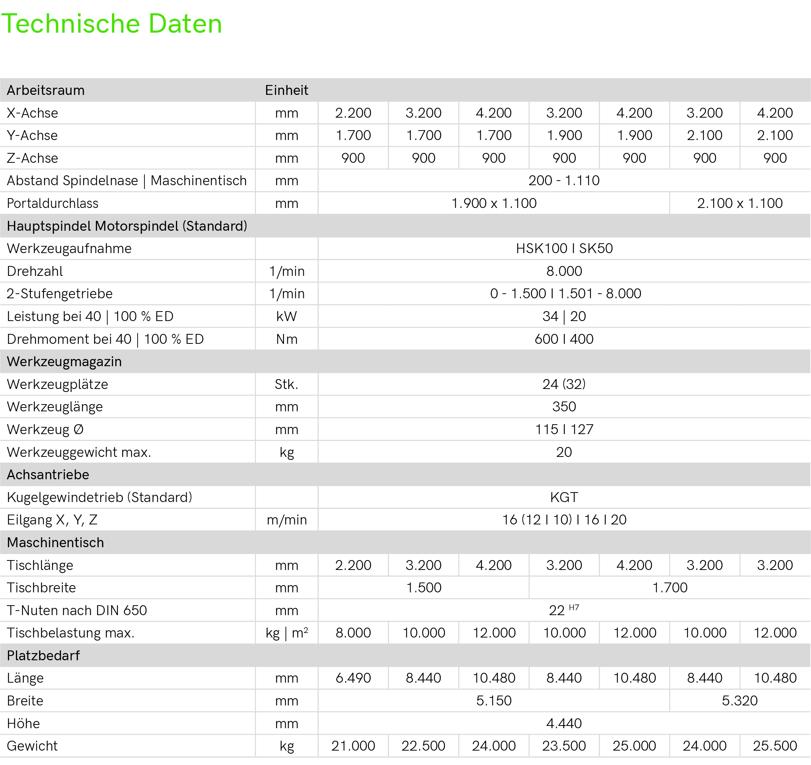Select the 'Werkzeugplätze' row label
Image resolution: width=811 pixels, height=765 pixels.
click(58, 384)
